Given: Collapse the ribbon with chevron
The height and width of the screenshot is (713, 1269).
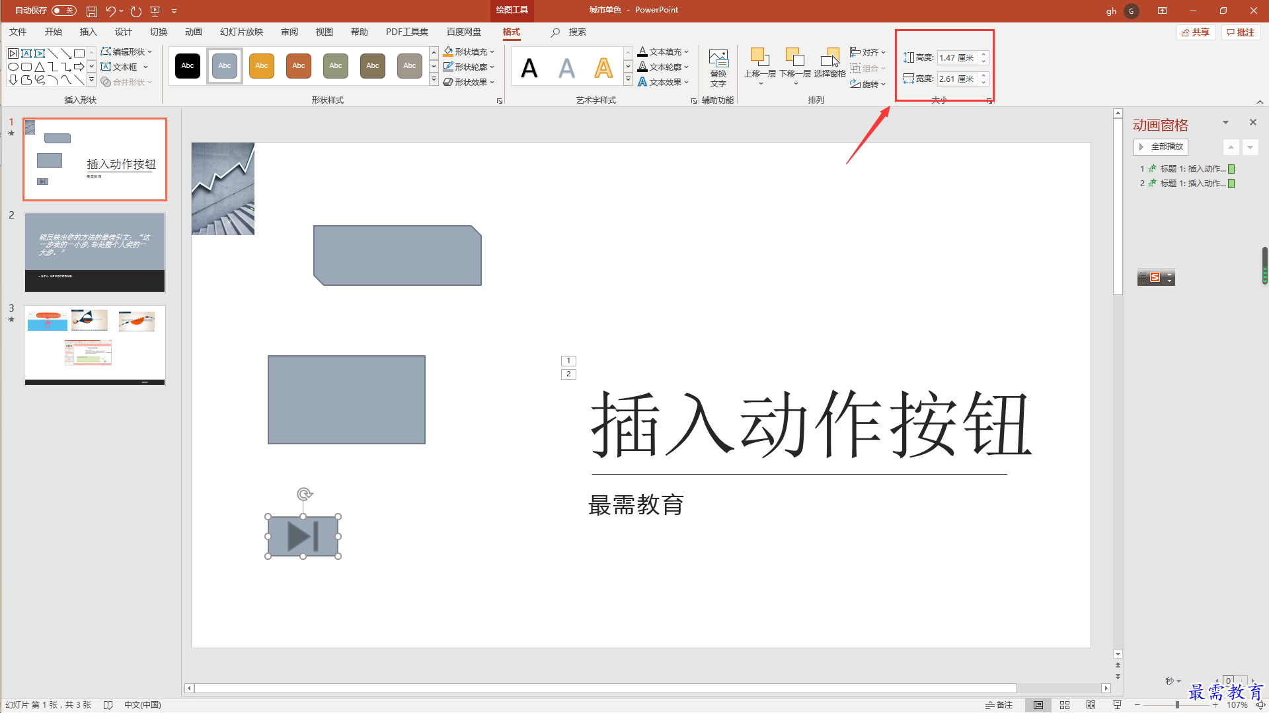Looking at the screenshot, I should coord(1260,102).
